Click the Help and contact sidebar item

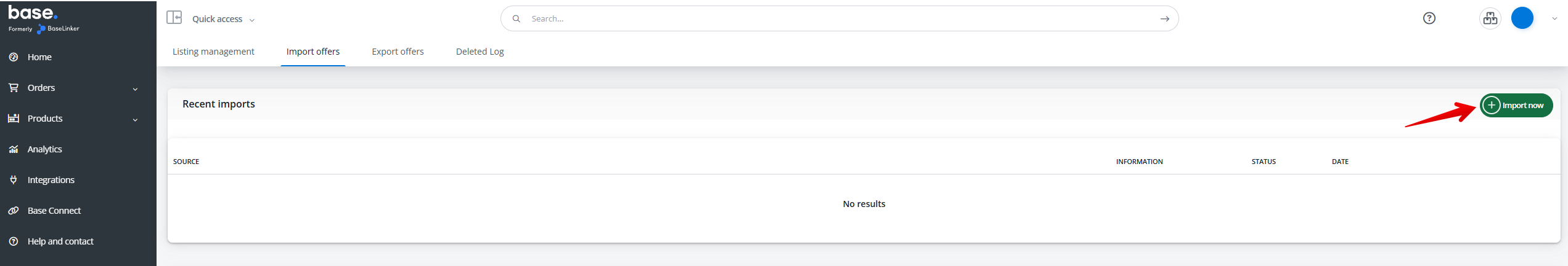point(60,241)
